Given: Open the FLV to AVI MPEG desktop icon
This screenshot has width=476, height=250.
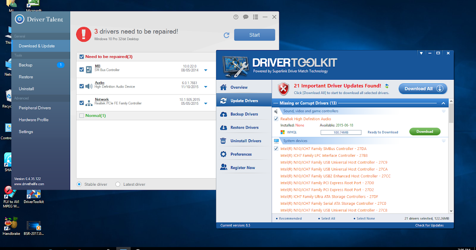Looking at the screenshot, I should click(x=11, y=197).
